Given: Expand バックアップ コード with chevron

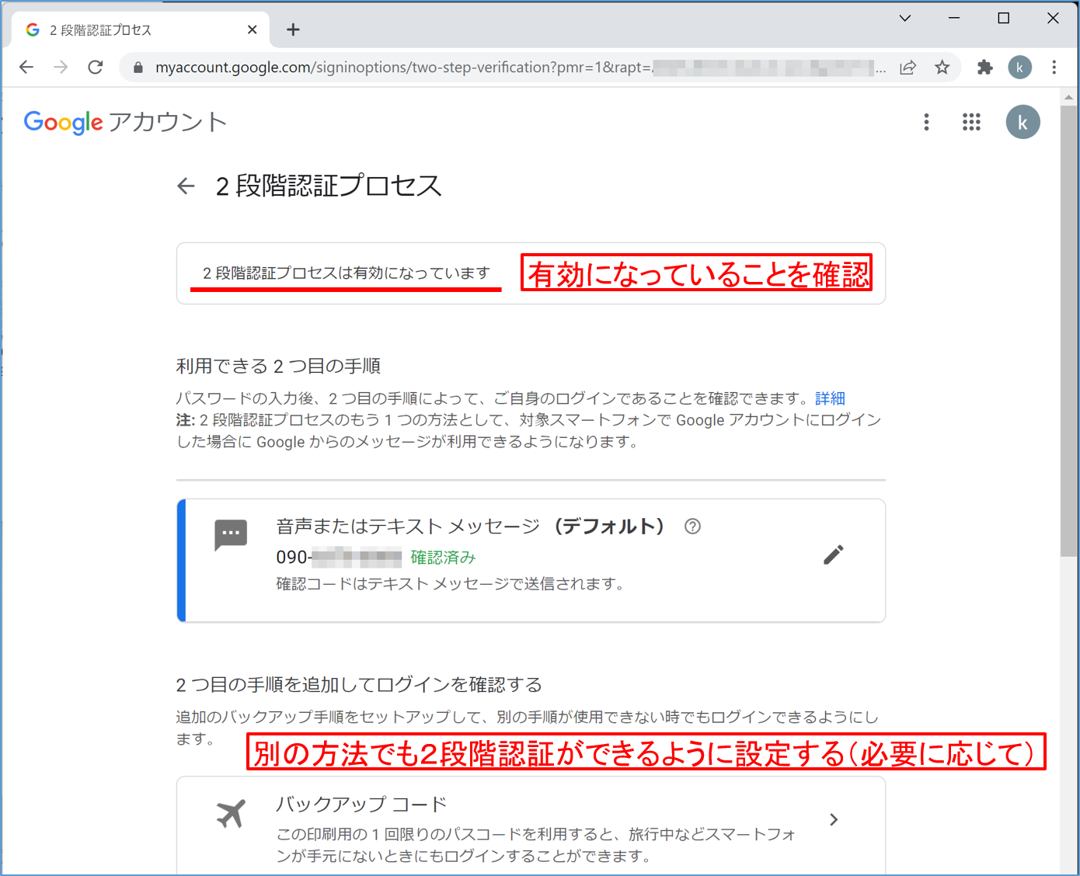Looking at the screenshot, I should (834, 819).
